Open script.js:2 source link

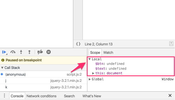74,74
